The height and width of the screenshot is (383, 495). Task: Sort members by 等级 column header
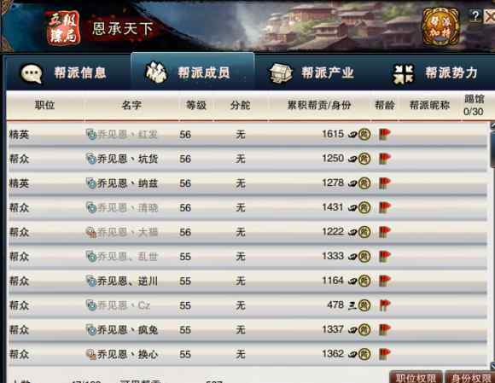pyautogui.click(x=196, y=105)
